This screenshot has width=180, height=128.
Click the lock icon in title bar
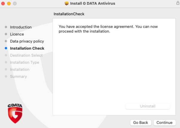point(178,3)
